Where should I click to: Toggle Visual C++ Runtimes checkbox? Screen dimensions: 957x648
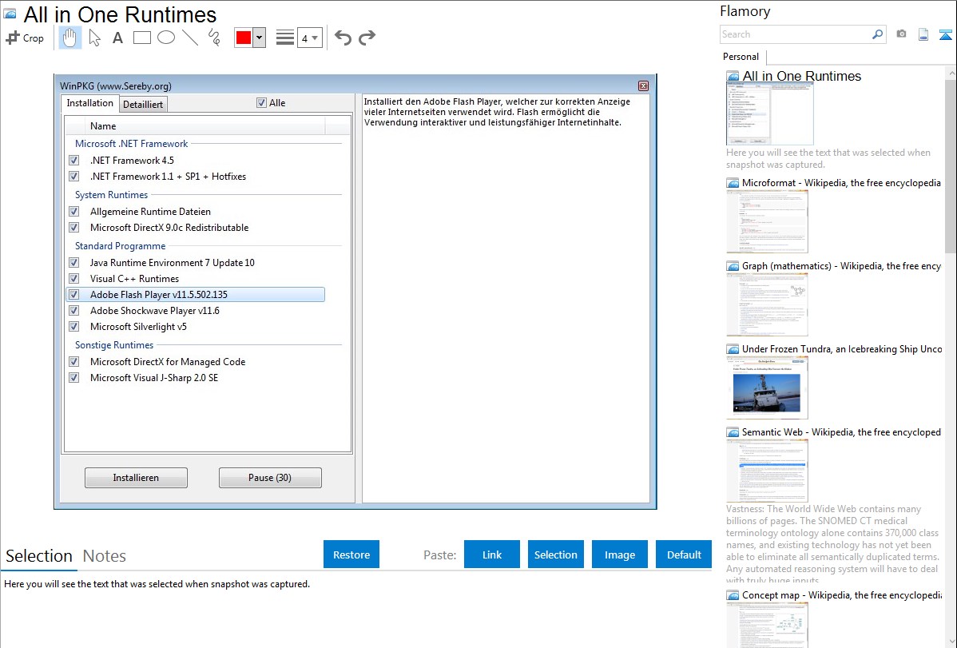73,279
